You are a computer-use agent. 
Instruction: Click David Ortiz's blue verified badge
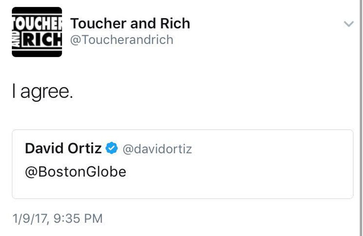click(x=111, y=149)
